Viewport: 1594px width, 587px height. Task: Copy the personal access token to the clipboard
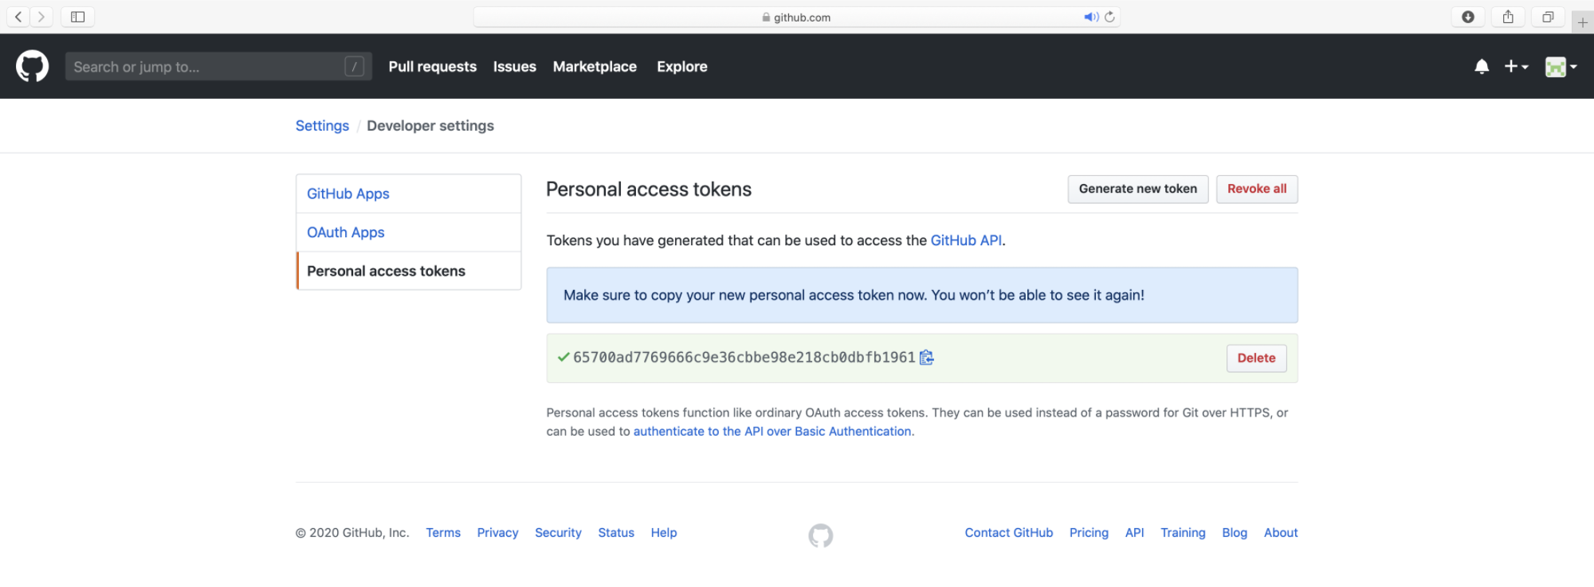click(x=926, y=358)
